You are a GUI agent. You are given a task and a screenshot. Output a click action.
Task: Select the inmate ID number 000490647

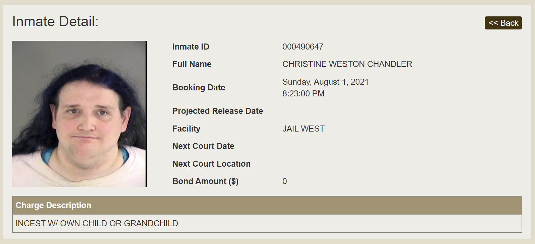click(x=303, y=47)
